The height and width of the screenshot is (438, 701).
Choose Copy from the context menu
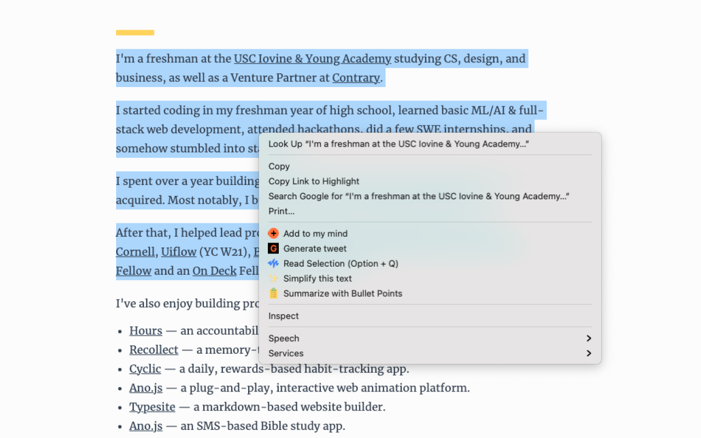coord(279,166)
